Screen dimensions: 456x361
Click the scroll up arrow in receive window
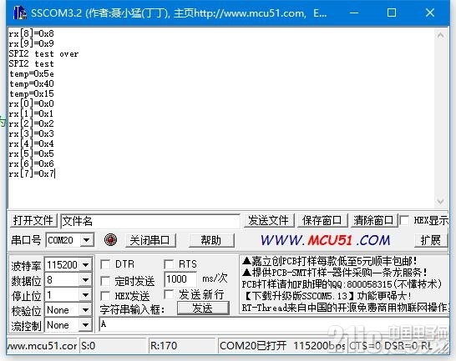pyautogui.click(x=440, y=35)
